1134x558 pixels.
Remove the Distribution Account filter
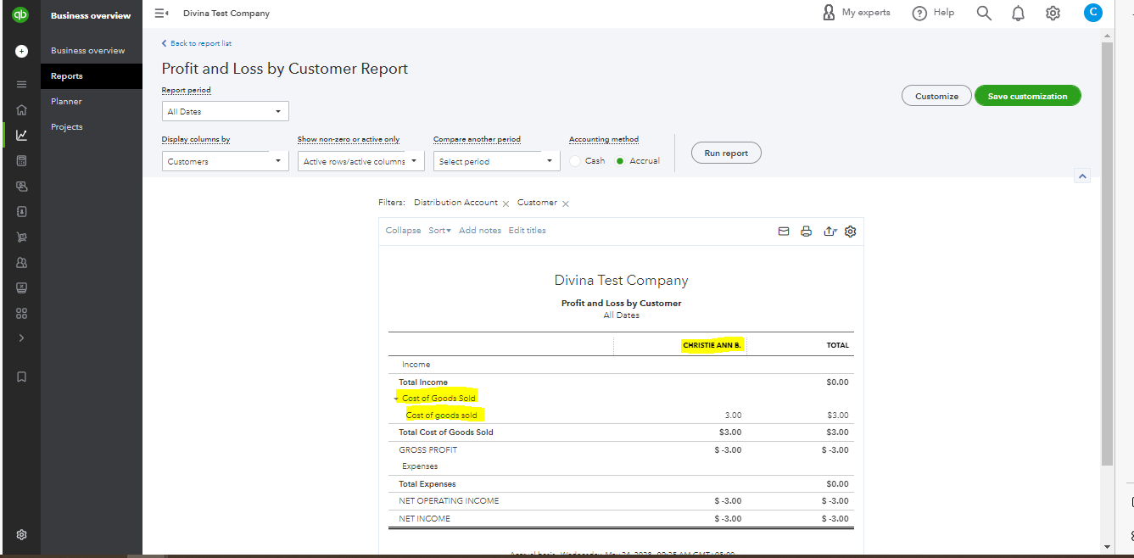click(x=506, y=204)
